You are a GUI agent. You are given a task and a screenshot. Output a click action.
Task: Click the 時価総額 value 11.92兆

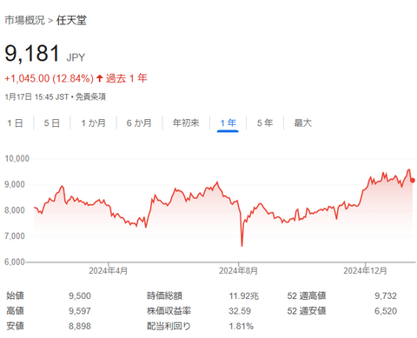coord(244,296)
